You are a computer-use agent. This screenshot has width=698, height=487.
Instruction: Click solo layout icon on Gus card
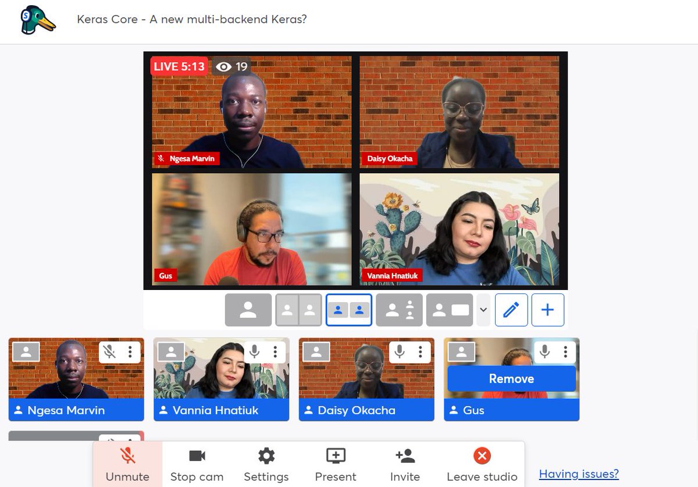pos(461,352)
